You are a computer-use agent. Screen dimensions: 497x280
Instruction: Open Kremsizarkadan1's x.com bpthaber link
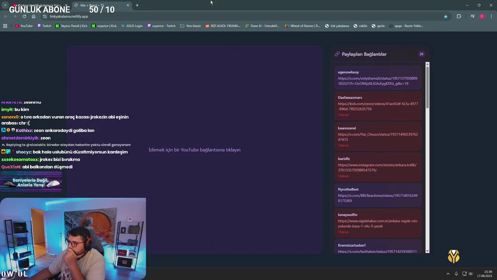pos(377,252)
